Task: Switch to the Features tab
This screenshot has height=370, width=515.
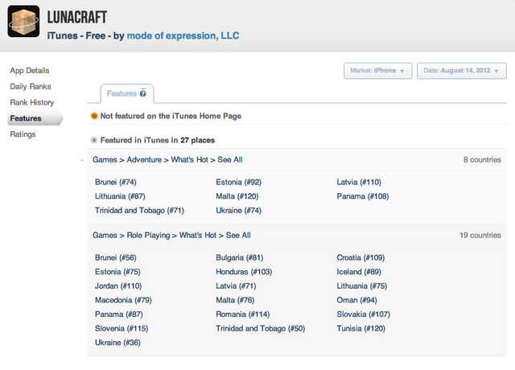Action: point(126,93)
